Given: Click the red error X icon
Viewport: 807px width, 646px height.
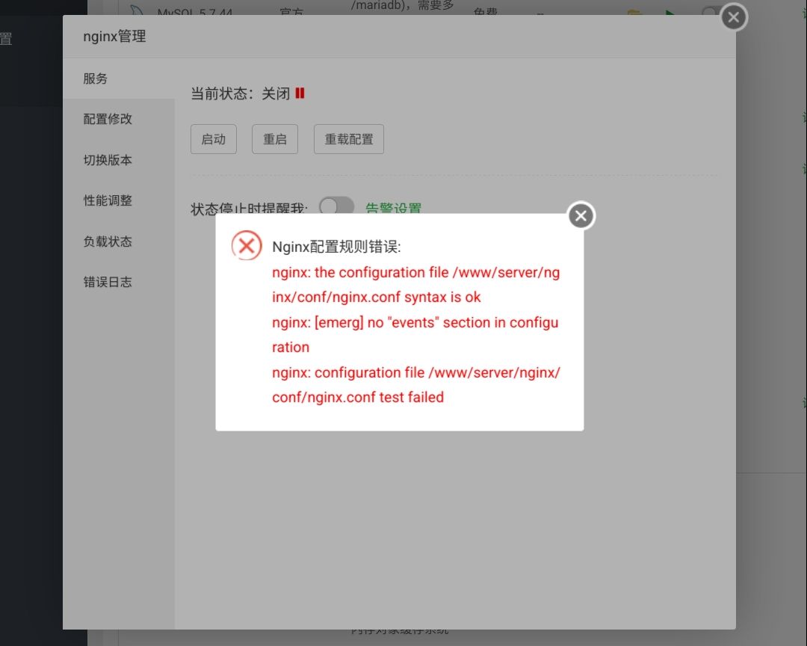Looking at the screenshot, I should (x=247, y=245).
